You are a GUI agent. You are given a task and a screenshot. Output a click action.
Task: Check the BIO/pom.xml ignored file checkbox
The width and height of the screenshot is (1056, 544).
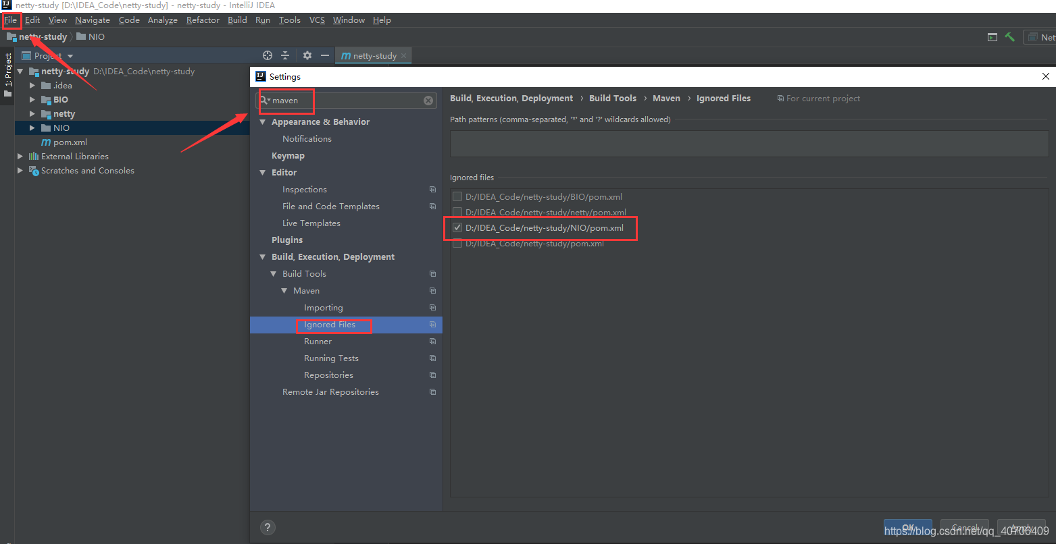(x=457, y=197)
